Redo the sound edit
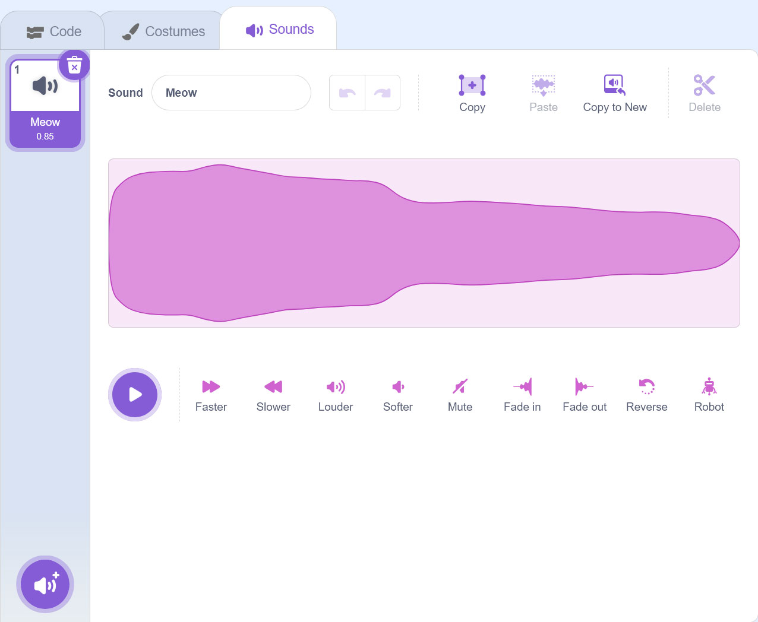The width and height of the screenshot is (758, 622). point(383,93)
